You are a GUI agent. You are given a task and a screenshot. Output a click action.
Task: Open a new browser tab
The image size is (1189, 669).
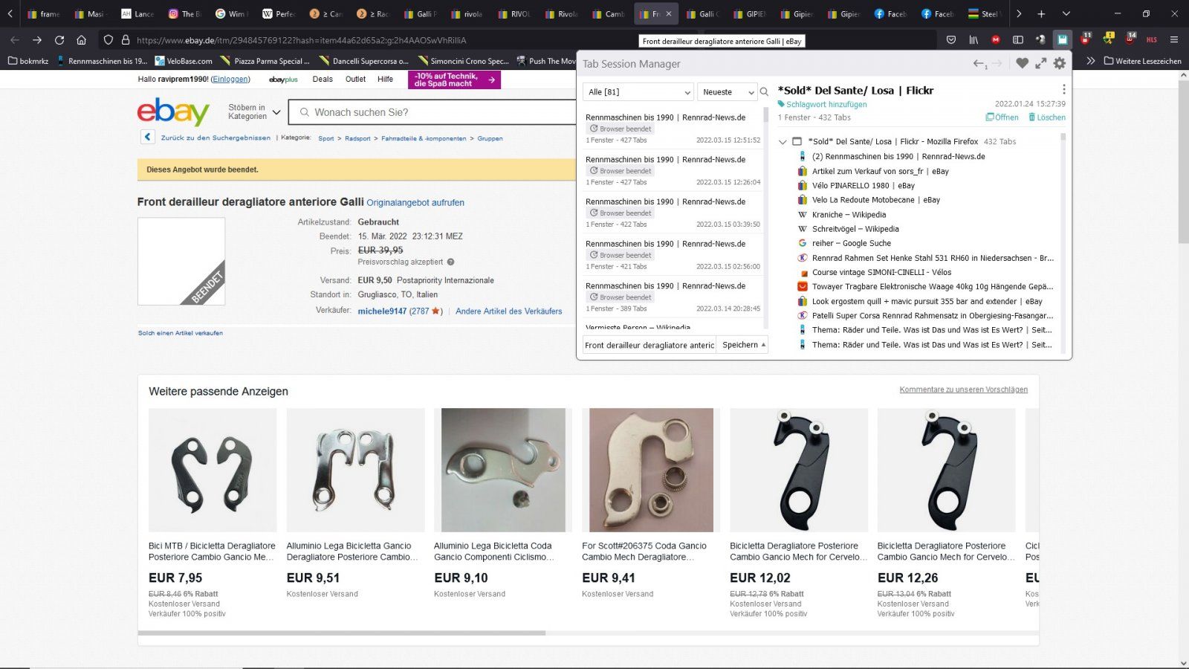pos(1041,13)
